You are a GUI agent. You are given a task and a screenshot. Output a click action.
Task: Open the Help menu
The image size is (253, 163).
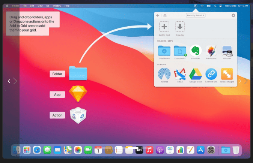pos(67,6)
